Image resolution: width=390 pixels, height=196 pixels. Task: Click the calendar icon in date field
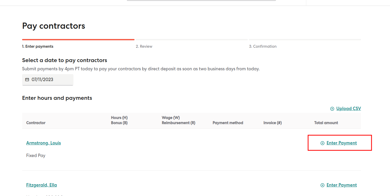click(x=27, y=80)
